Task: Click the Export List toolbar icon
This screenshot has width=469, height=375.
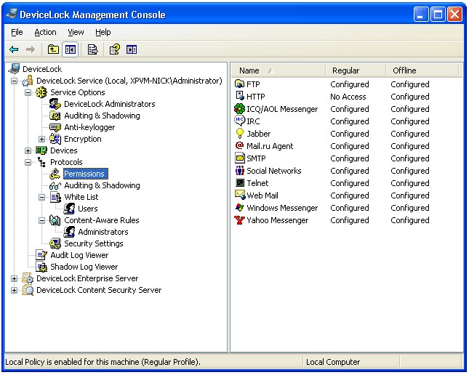Action: tap(92, 49)
